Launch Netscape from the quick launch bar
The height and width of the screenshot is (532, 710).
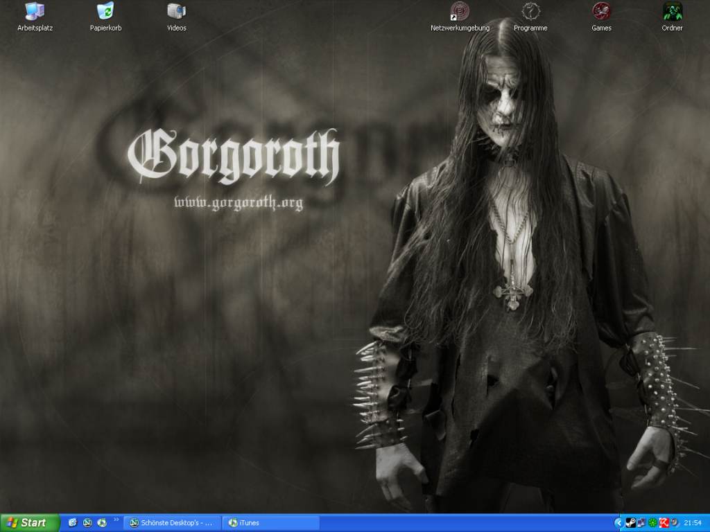[x=87, y=523]
